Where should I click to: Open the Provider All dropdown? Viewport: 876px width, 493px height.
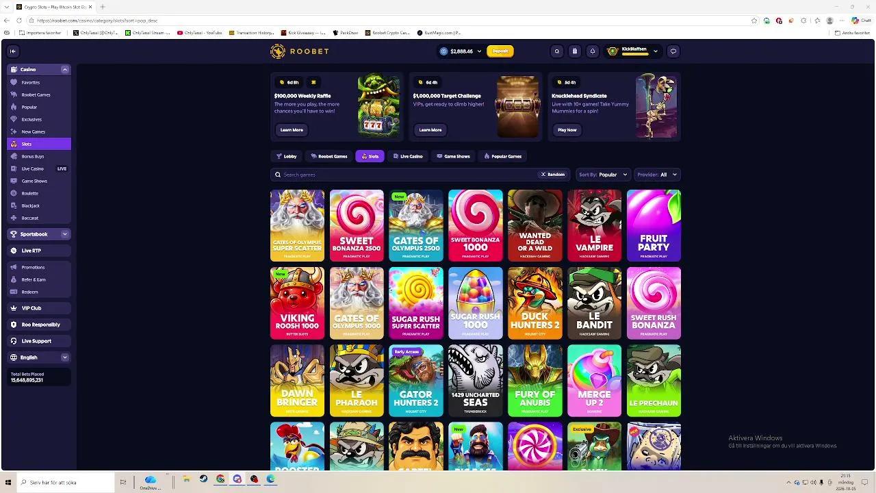pyautogui.click(x=656, y=175)
